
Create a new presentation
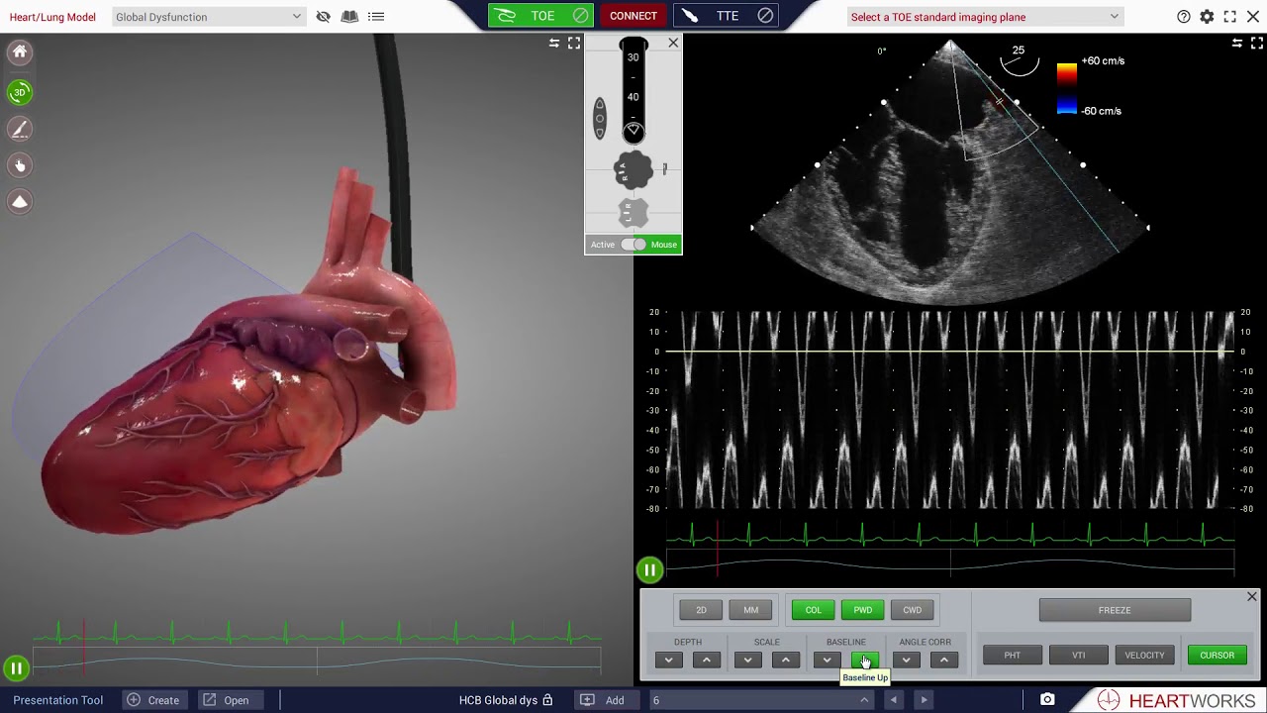click(x=152, y=700)
